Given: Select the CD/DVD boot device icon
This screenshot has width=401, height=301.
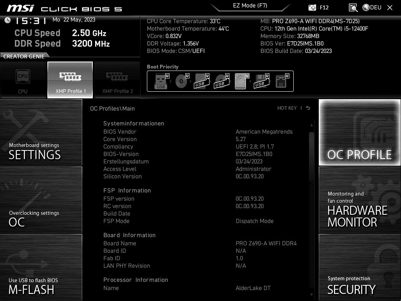Looking at the screenshot, I should (x=182, y=81).
